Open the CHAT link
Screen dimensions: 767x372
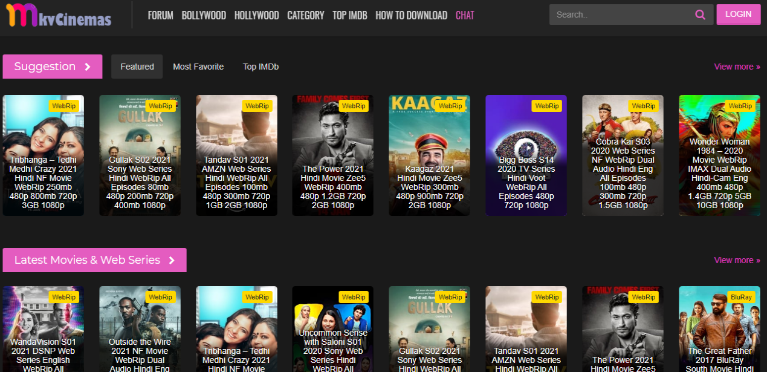coord(465,15)
